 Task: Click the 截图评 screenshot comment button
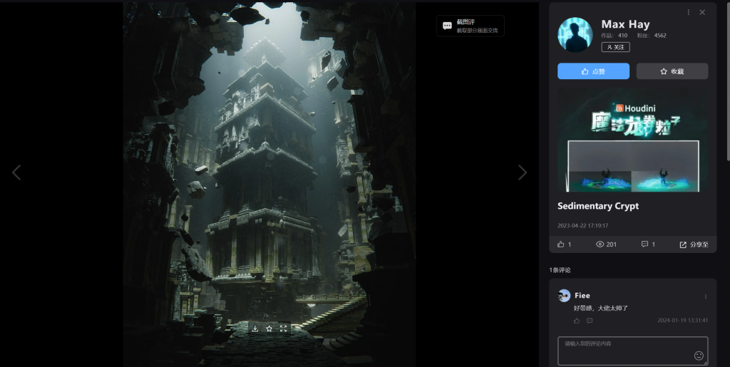[x=470, y=26]
